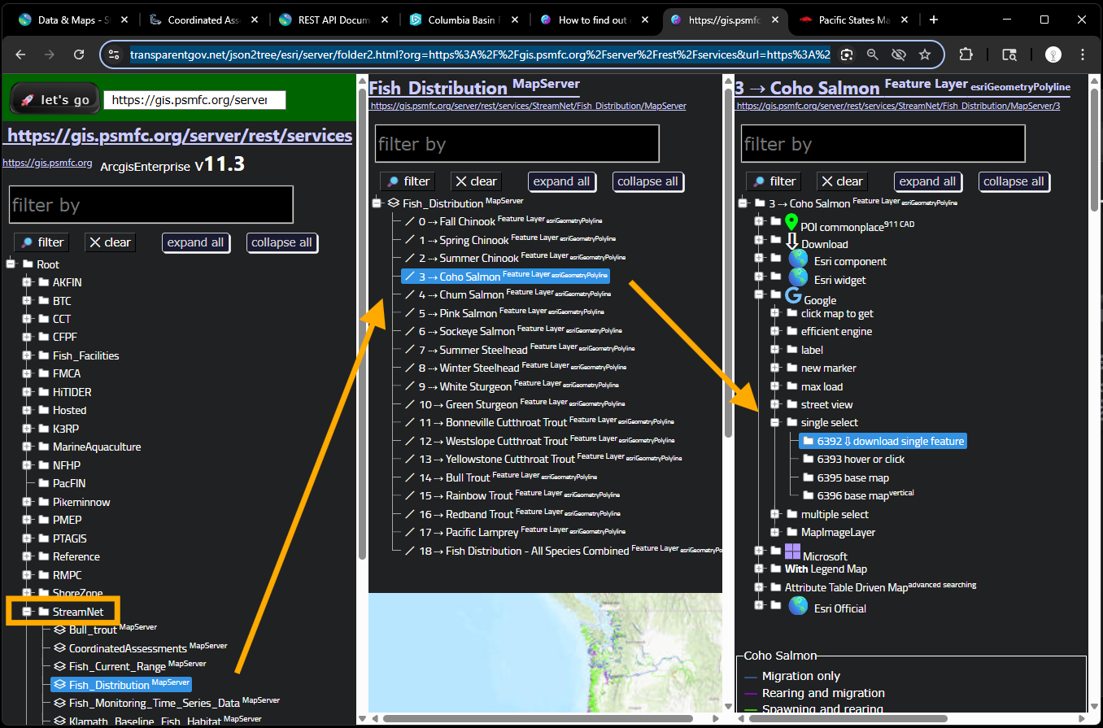Click the polyline icon beside Fall Chinook
Screen dimensions: 1103x728
coord(409,221)
